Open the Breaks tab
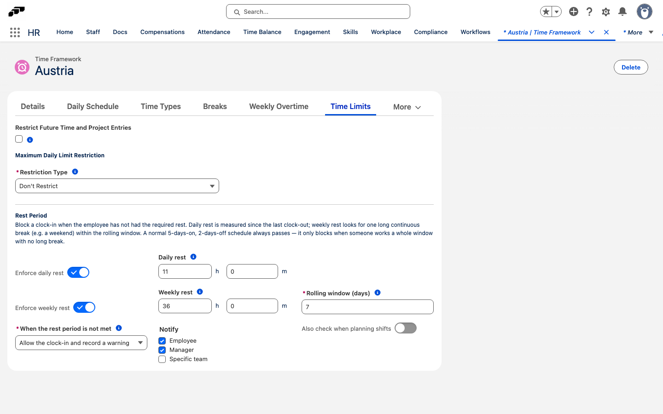Image resolution: width=663 pixels, height=414 pixels. click(x=215, y=106)
